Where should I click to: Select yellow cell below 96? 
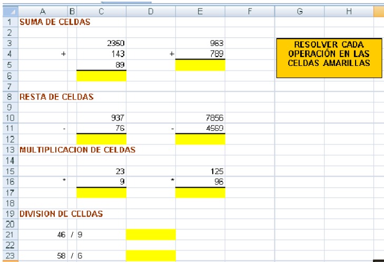(x=200, y=192)
